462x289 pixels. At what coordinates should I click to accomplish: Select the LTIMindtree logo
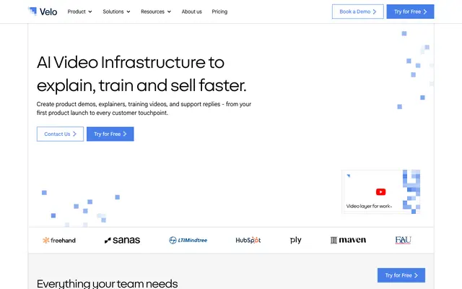pyautogui.click(x=188, y=241)
